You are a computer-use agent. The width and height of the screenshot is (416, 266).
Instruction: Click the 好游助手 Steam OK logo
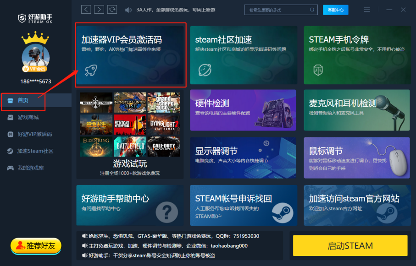pos(35,18)
